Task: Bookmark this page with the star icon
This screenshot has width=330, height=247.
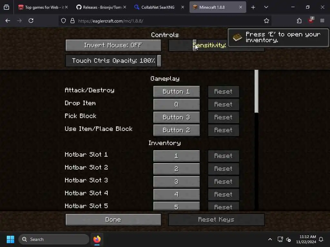Action: click(x=267, y=21)
